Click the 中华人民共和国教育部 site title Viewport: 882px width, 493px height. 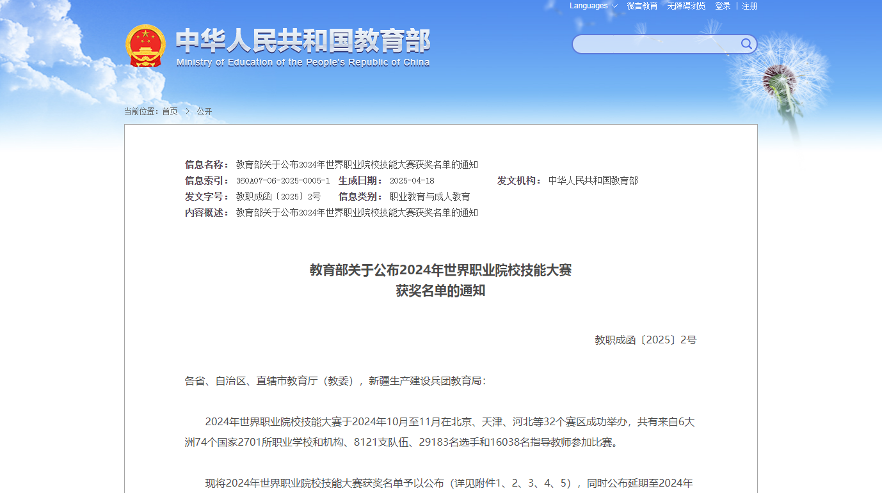[303, 41]
